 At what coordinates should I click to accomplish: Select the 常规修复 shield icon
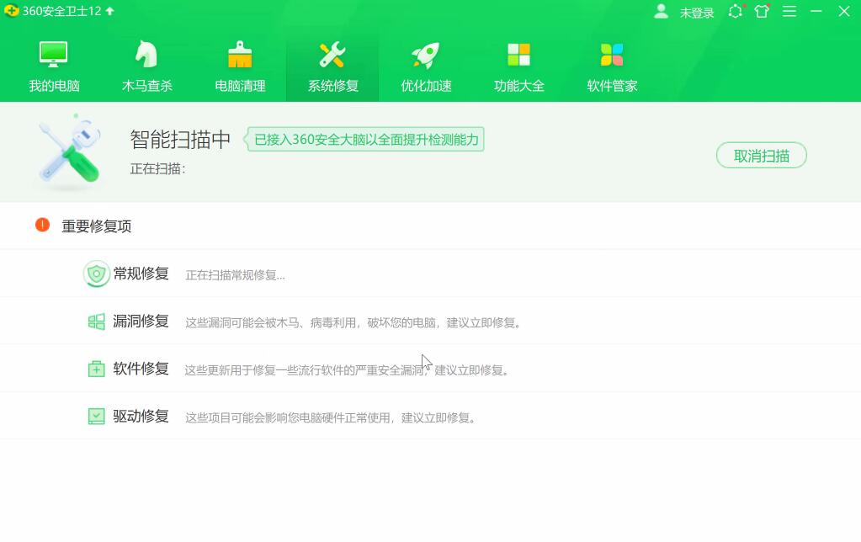click(x=96, y=274)
